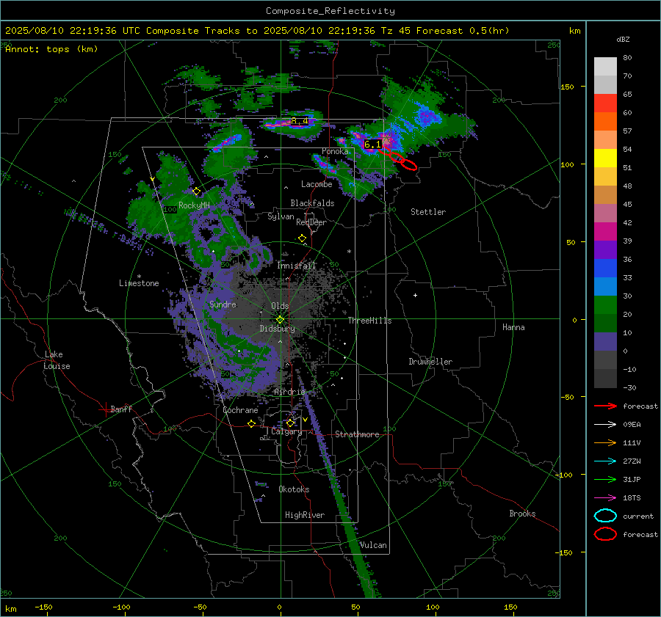Screen dimensions: 661x617
Task: Select the storm top label 8.4
Action: [x=300, y=121]
